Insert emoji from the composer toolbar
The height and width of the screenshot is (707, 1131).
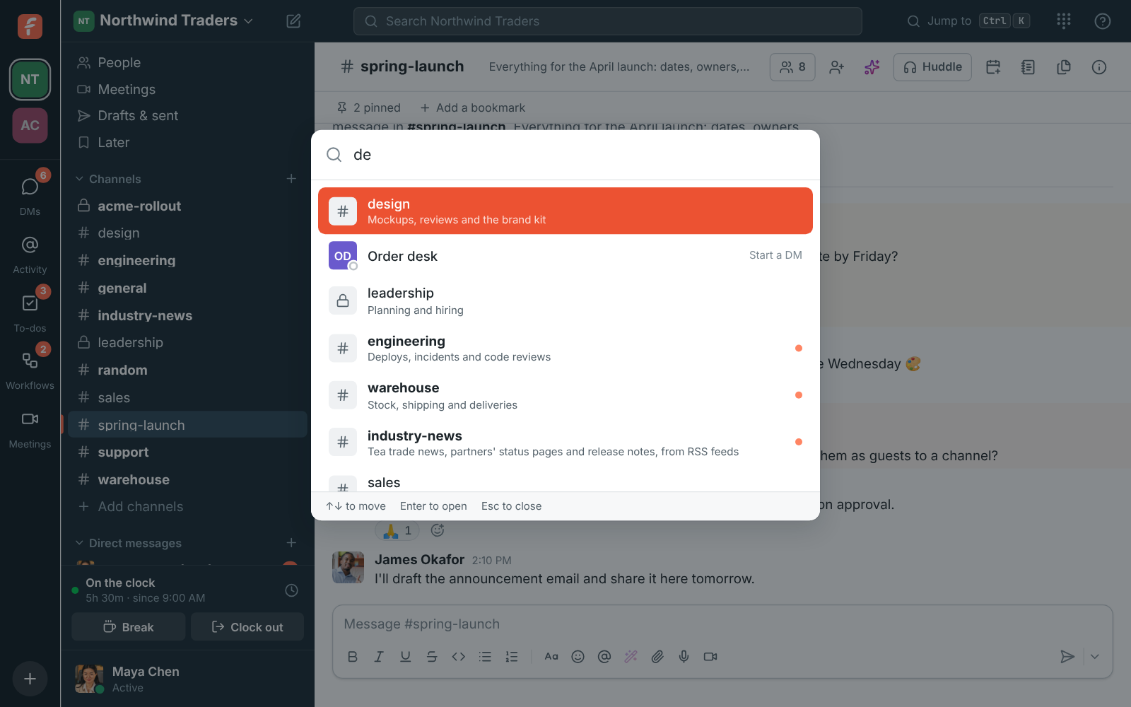click(578, 657)
